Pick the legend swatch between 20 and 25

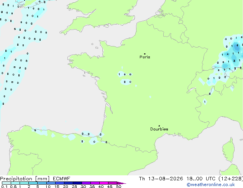point(68,183)
